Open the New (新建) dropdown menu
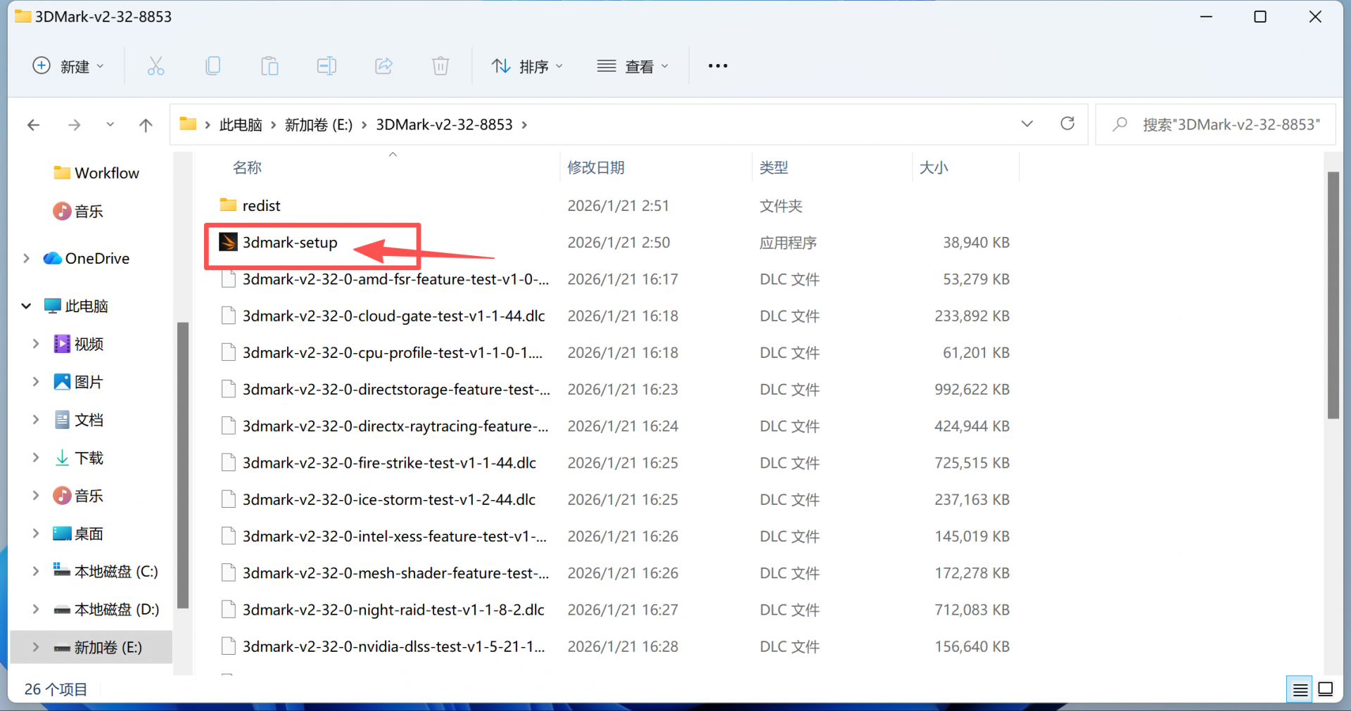The image size is (1351, 711). tap(69, 66)
